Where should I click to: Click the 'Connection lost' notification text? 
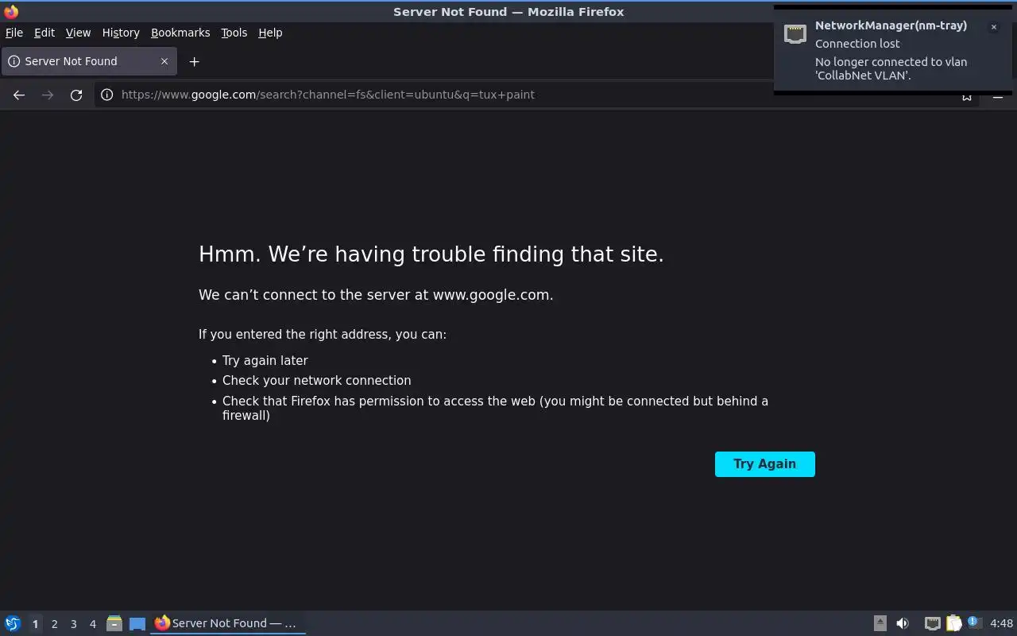(857, 44)
